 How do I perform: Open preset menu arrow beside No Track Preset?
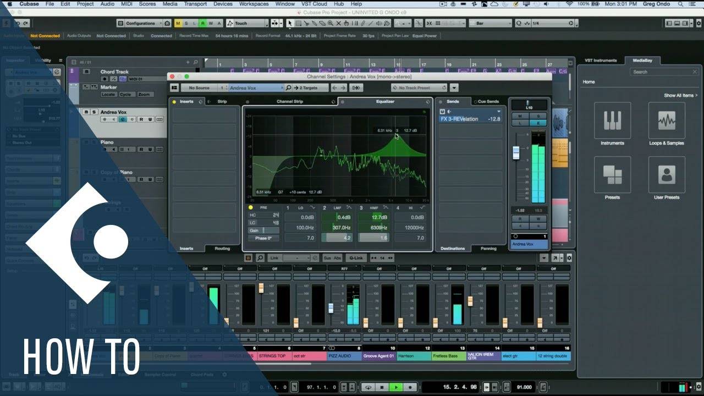[x=454, y=87]
